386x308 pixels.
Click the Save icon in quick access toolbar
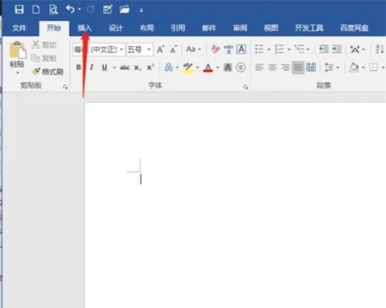(19, 10)
